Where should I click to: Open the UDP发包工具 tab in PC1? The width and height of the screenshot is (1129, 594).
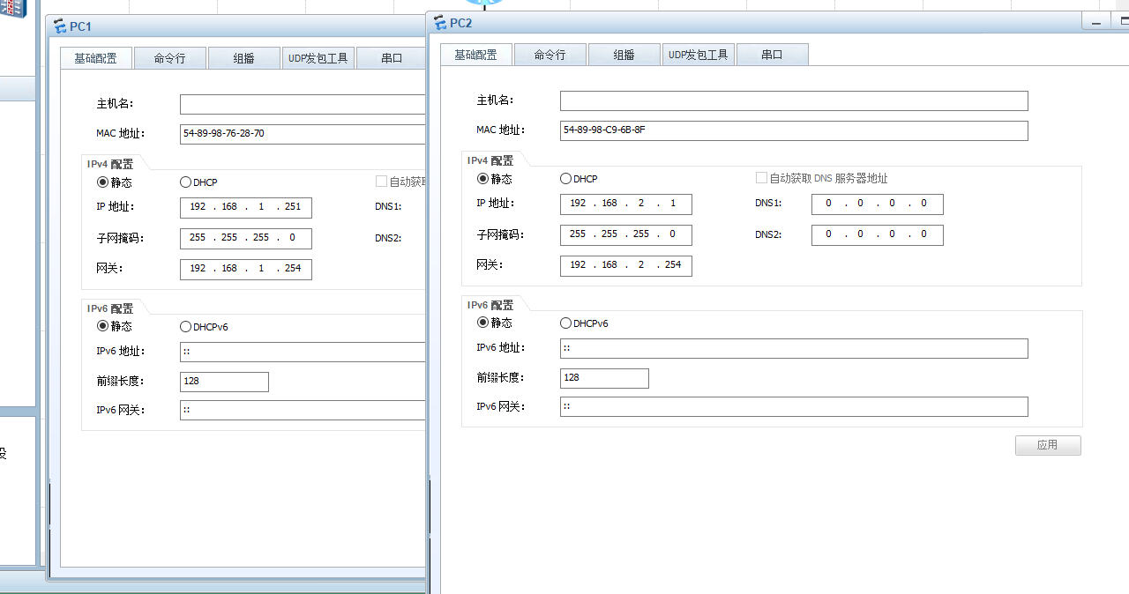coord(318,58)
